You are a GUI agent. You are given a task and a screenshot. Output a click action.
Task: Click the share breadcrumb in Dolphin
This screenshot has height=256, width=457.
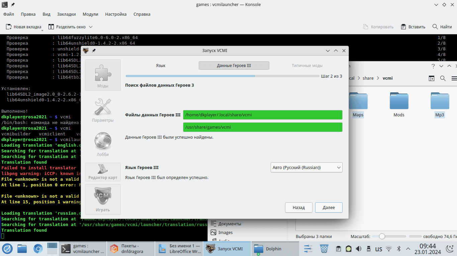click(368, 78)
